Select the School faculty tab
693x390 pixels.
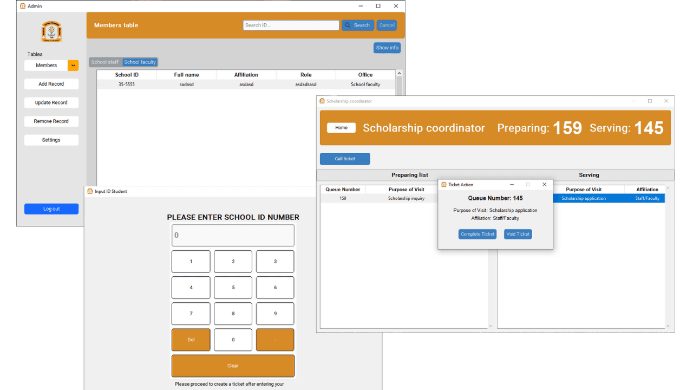click(140, 62)
